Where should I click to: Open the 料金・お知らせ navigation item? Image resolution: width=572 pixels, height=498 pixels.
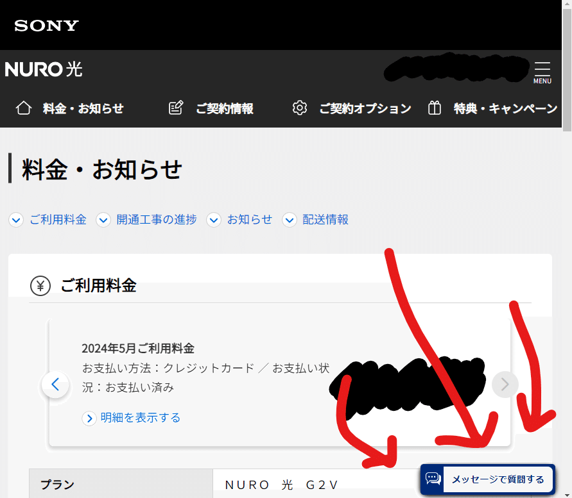tap(83, 108)
